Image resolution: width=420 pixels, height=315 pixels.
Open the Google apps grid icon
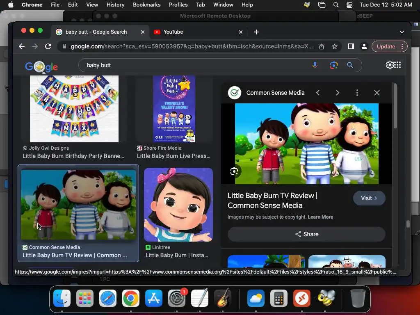coord(398,65)
